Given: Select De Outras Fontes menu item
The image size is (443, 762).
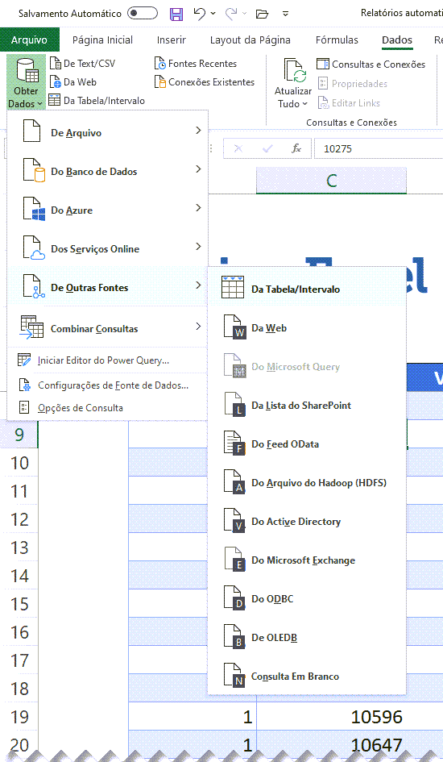Looking at the screenshot, I should [x=108, y=288].
